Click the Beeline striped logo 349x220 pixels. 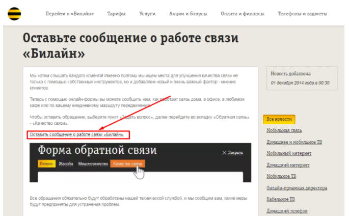point(14,14)
